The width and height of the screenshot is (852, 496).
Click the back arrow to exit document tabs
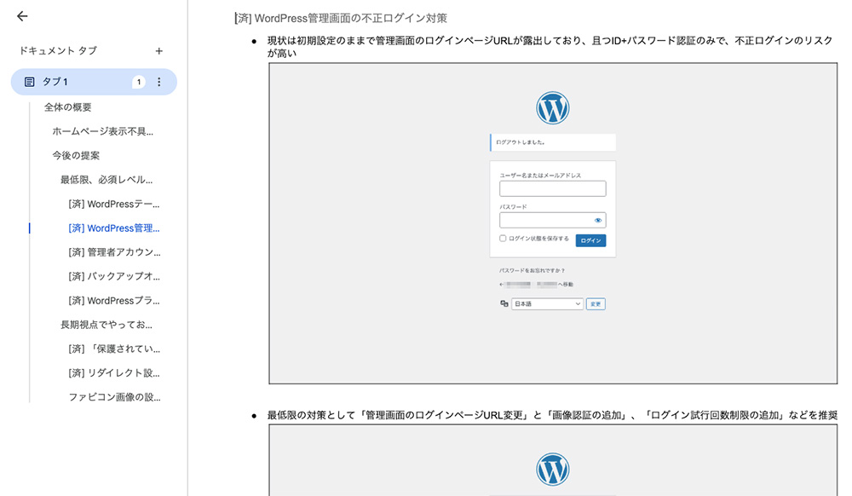pos(21,15)
